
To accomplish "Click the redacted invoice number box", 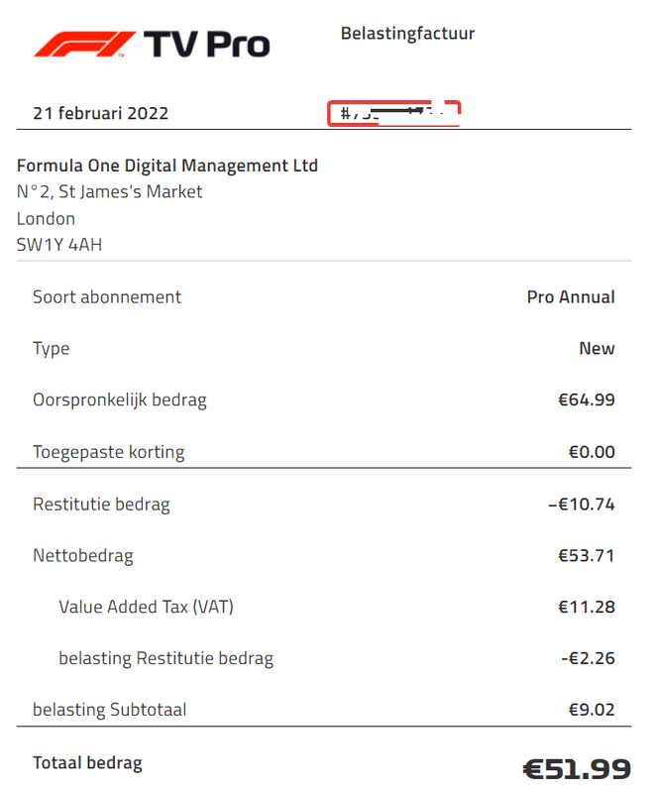I will click(395, 113).
